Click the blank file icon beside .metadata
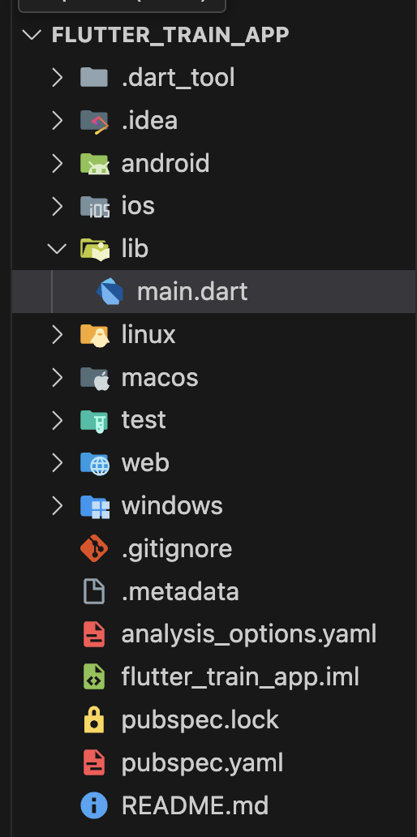This screenshot has height=837, width=417. point(94,591)
